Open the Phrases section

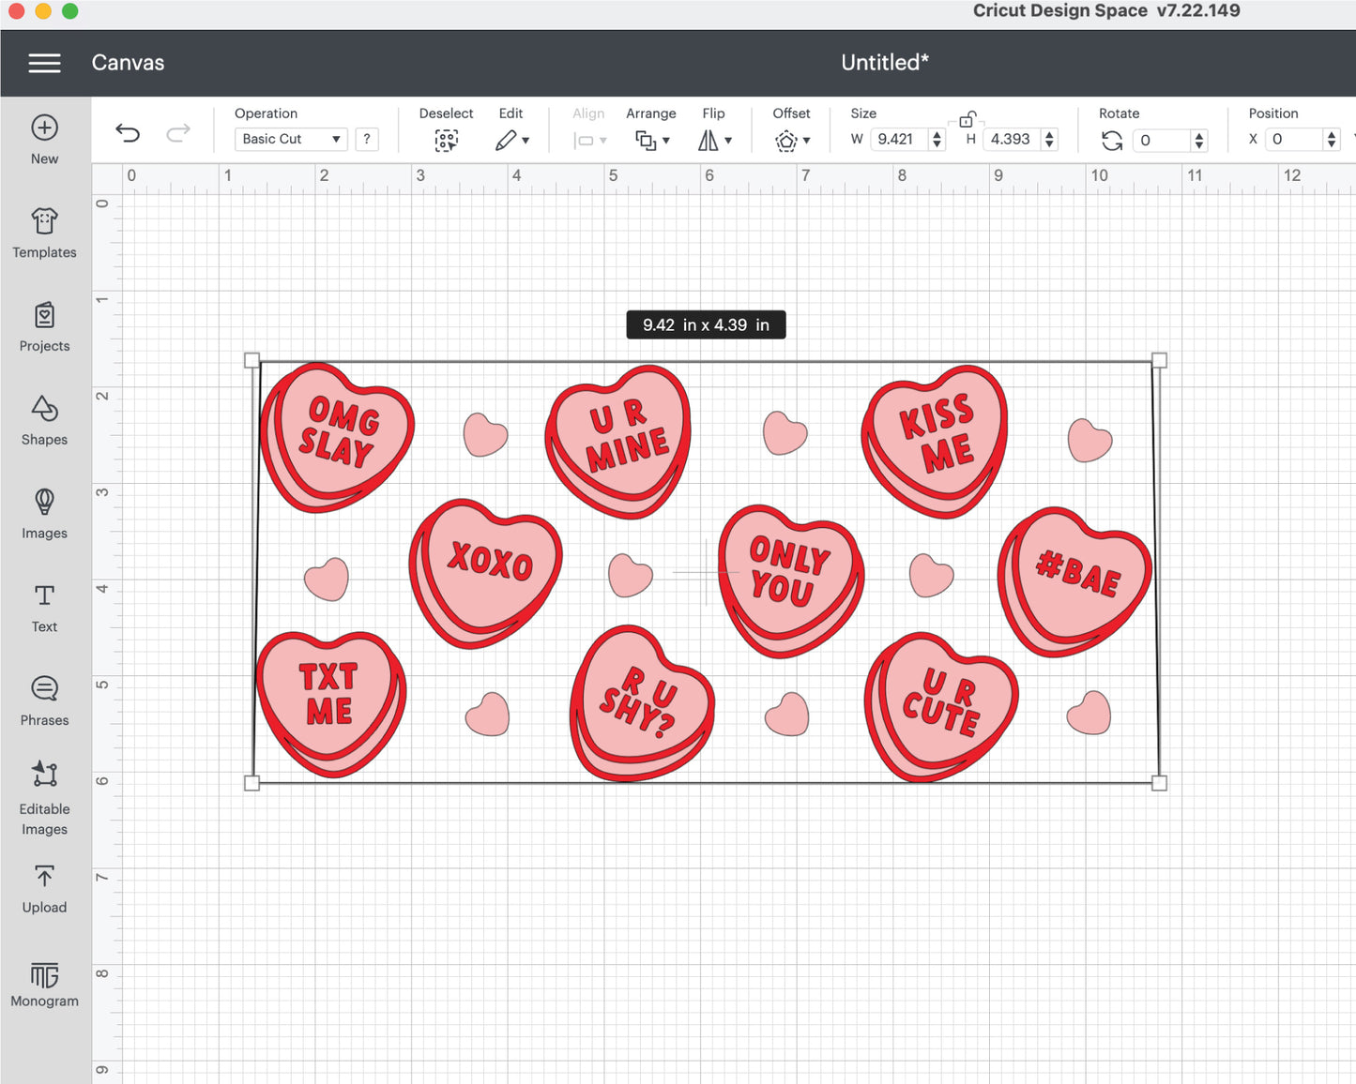tap(44, 700)
